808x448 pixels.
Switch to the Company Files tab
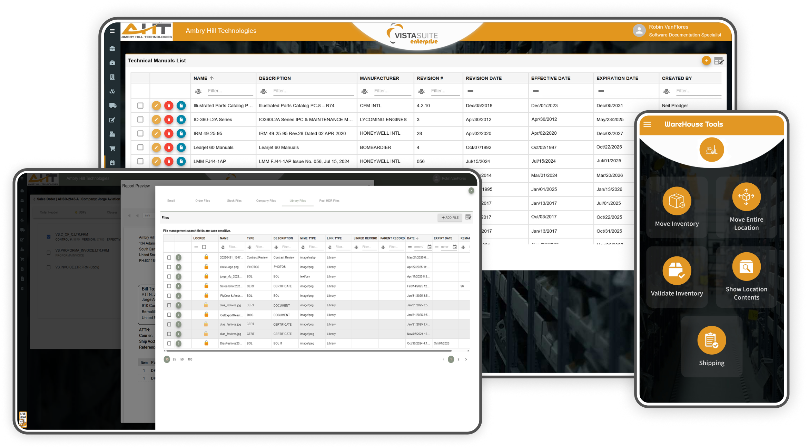266,201
